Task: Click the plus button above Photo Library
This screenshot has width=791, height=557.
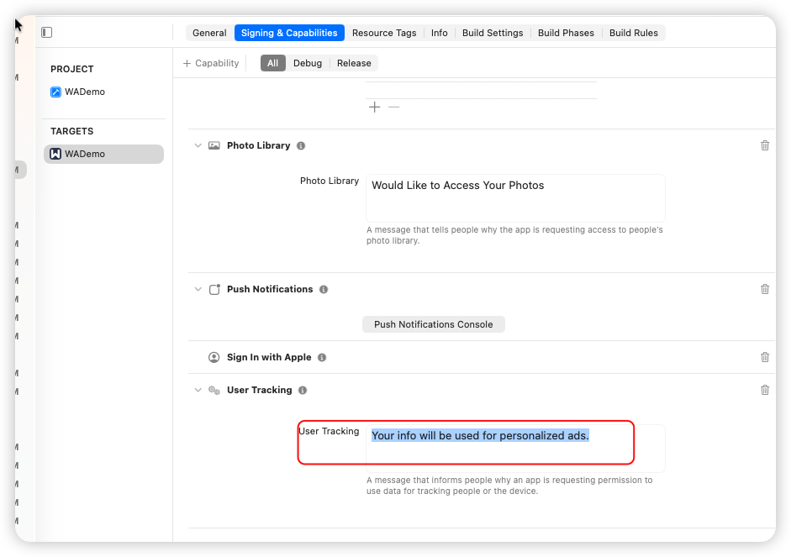Action: click(x=374, y=107)
